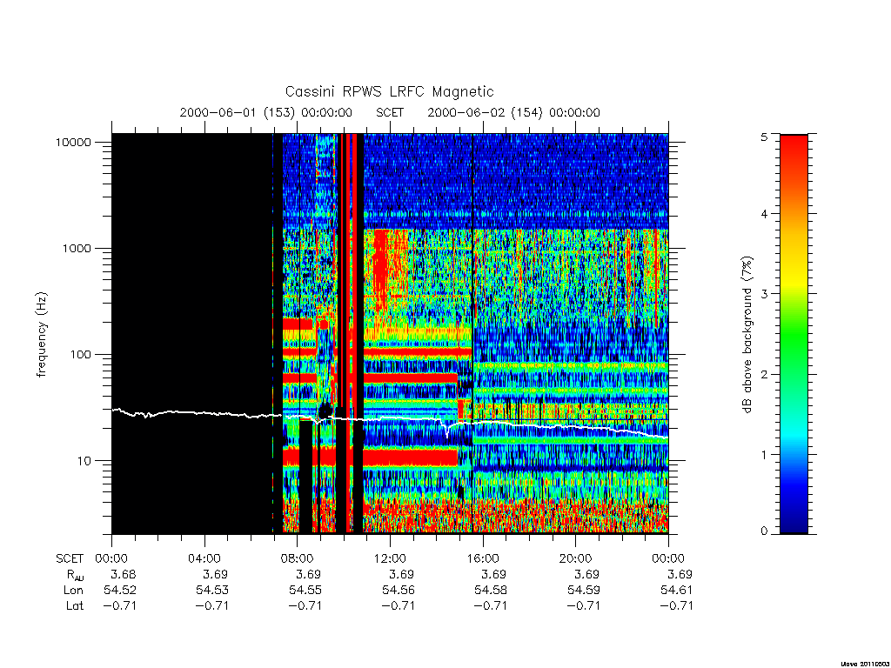Click the red band at 10 Hz
The image size is (891, 668).
pos(411,458)
